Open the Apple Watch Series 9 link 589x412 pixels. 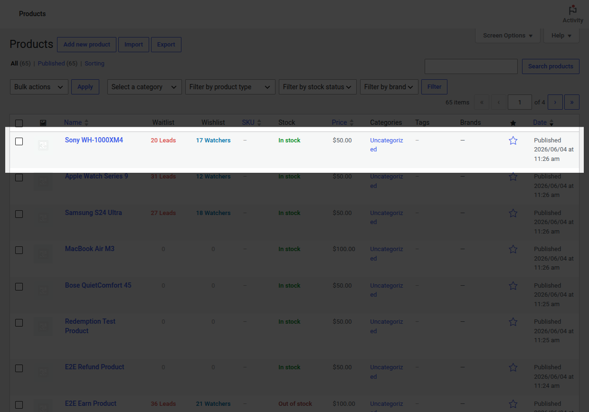[96, 176]
